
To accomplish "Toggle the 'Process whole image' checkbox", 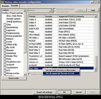I will (55, 9).
